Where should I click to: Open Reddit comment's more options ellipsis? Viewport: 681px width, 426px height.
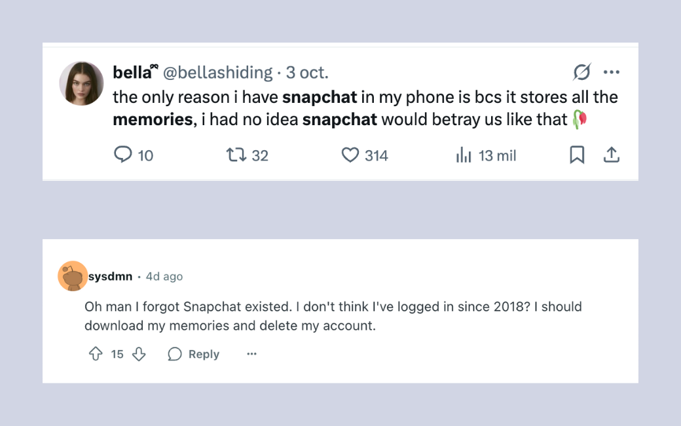(251, 354)
